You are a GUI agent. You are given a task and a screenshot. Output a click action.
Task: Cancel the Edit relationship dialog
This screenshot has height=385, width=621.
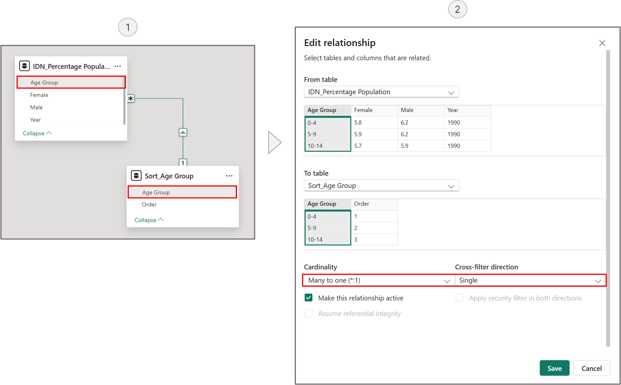coord(591,368)
